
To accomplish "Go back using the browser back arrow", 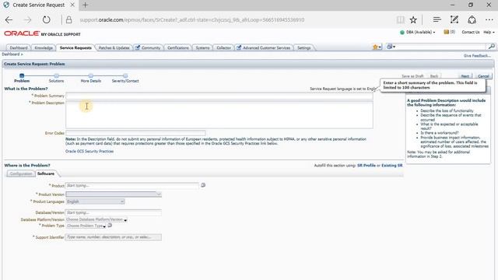I will tap(9, 20).
